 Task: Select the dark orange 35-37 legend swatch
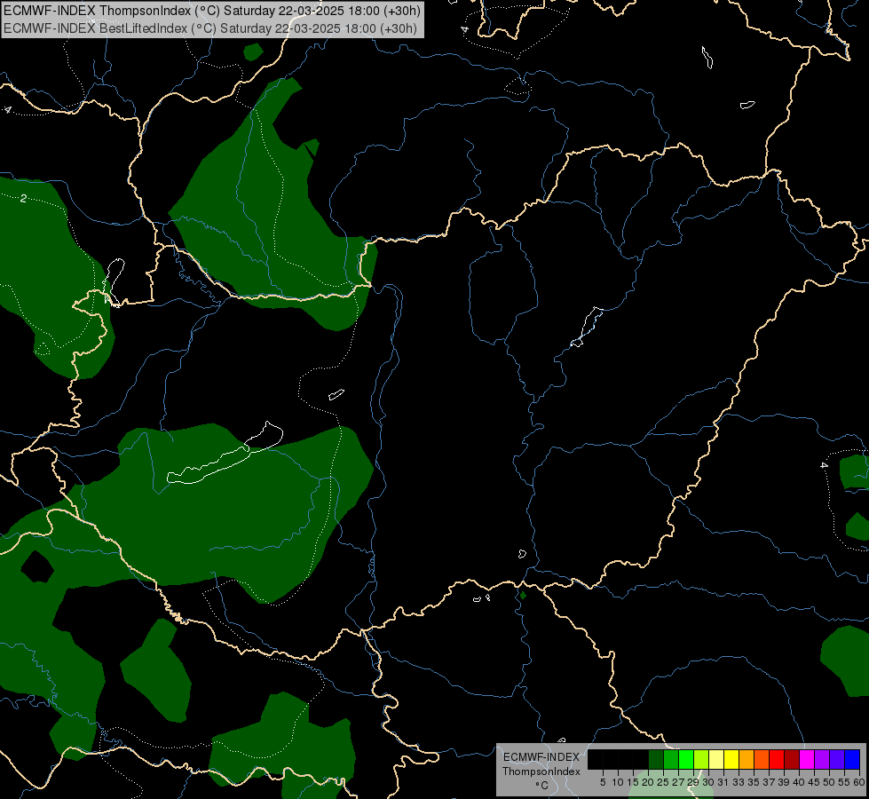(762, 759)
